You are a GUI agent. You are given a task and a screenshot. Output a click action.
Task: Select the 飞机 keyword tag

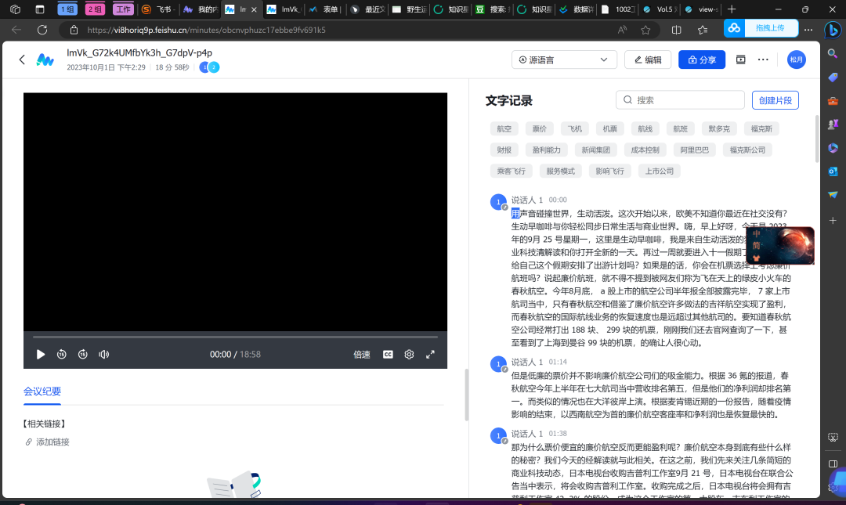(x=575, y=129)
